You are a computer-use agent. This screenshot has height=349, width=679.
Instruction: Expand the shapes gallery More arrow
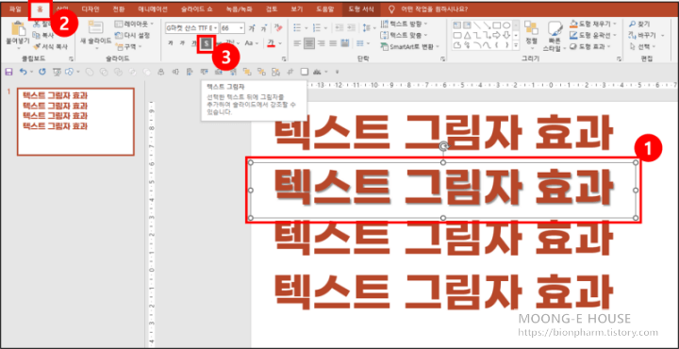[x=516, y=44]
